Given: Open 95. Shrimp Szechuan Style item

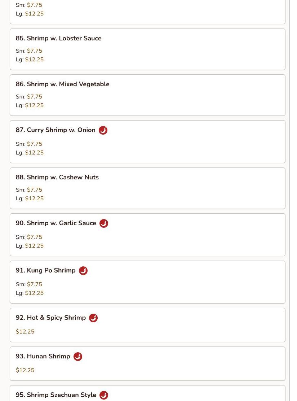Looking at the screenshot, I should pyautogui.click(x=56, y=395).
